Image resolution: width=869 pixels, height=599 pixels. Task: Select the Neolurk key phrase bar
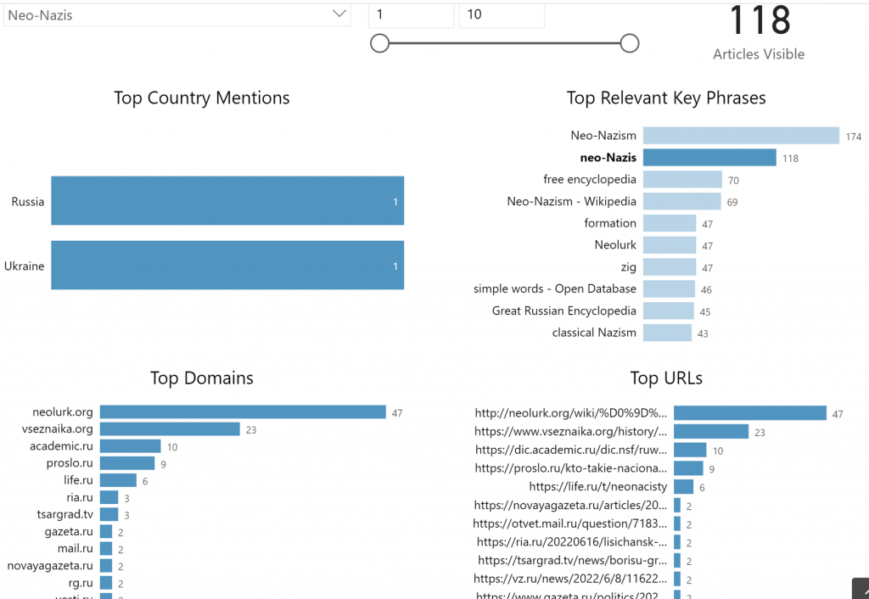670,245
